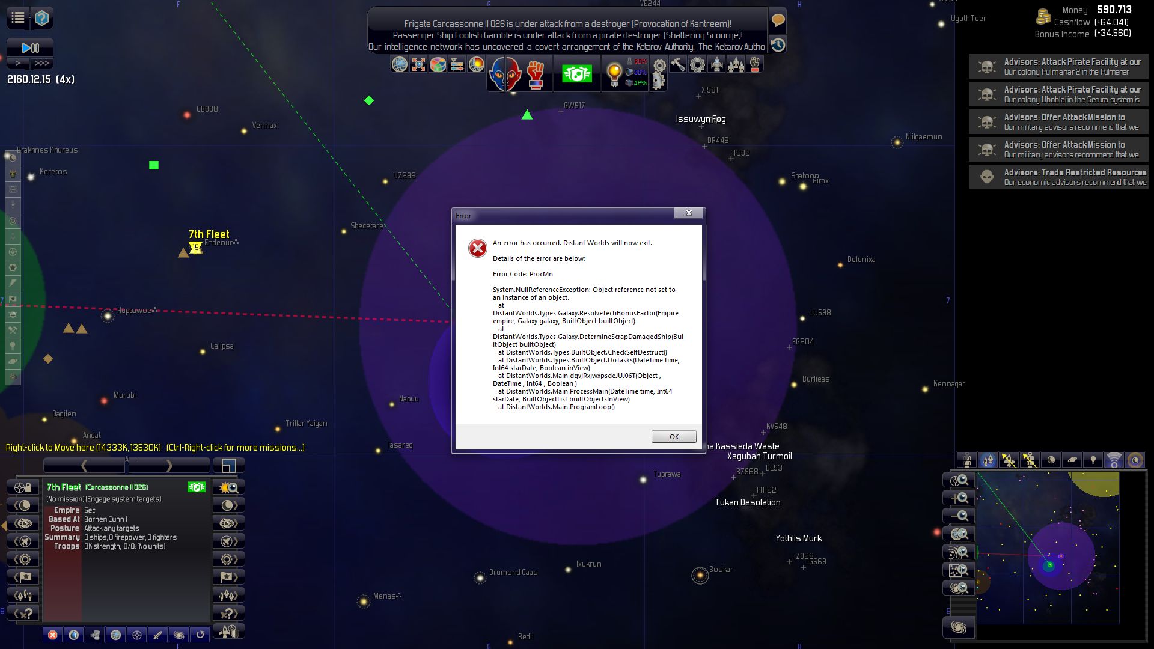Cycle to next fleet three-ship button
Viewport: 1154px width, 649px height.
point(228,596)
